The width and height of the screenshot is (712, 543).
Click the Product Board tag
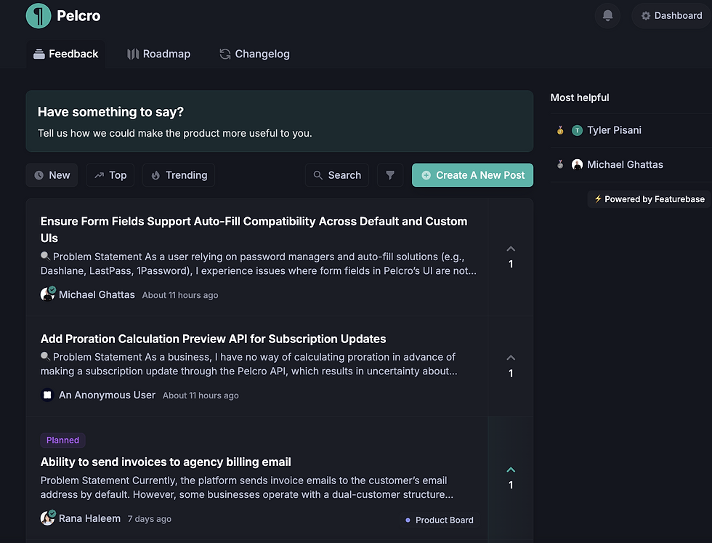[x=440, y=520]
